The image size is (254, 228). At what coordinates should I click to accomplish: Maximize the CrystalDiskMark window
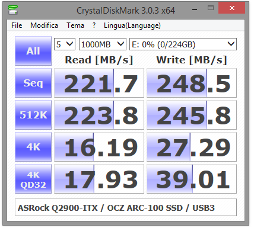[211, 8]
